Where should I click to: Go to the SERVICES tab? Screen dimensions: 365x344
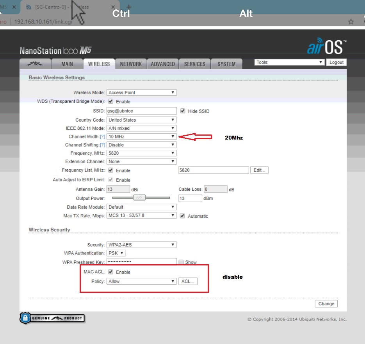coord(195,64)
